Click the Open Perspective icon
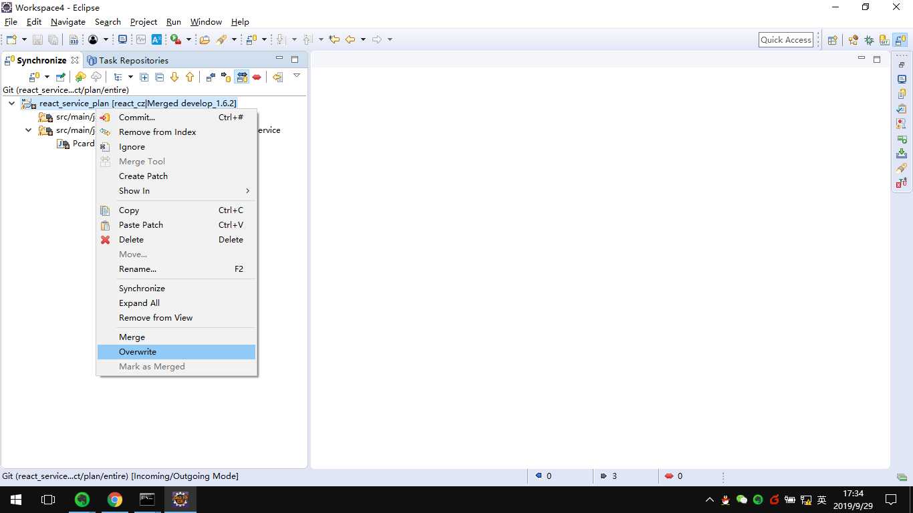 click(x=832, y=39)
